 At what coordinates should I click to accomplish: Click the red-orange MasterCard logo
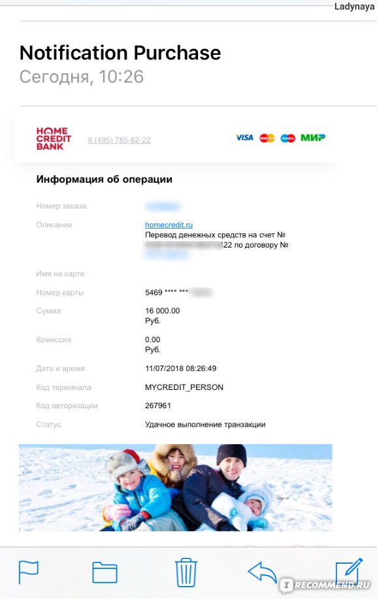coord(267,138)
